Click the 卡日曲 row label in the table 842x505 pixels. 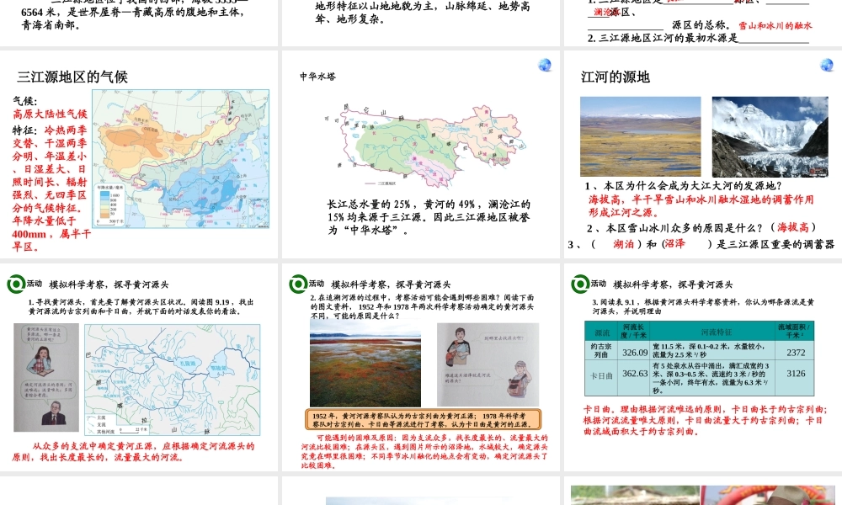[602, 376]
